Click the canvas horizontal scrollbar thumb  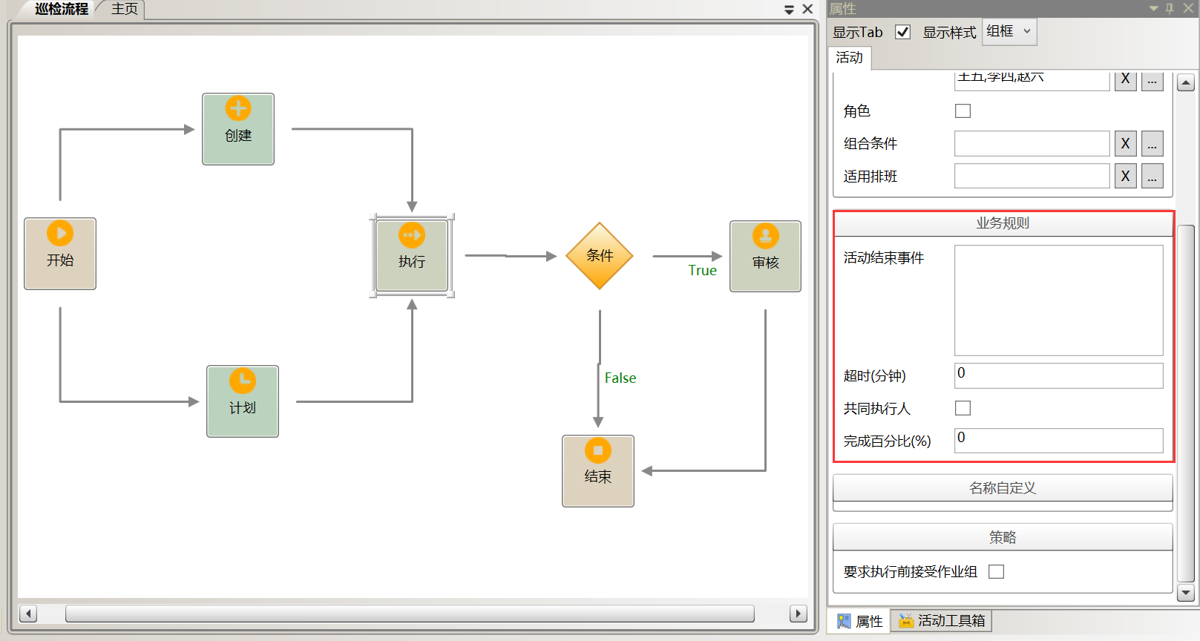coord(410,614)
